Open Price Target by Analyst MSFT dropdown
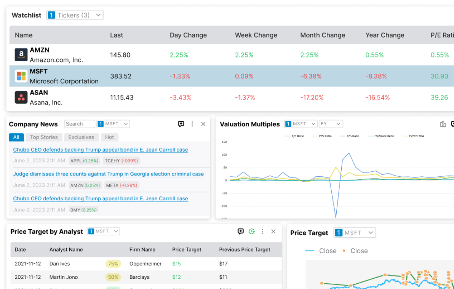 (104, 232)
